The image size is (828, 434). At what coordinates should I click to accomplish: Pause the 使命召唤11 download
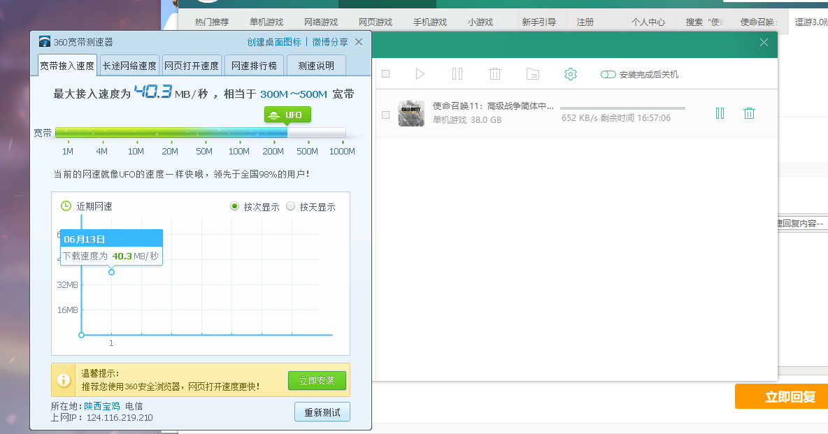(x=720, y=113)
